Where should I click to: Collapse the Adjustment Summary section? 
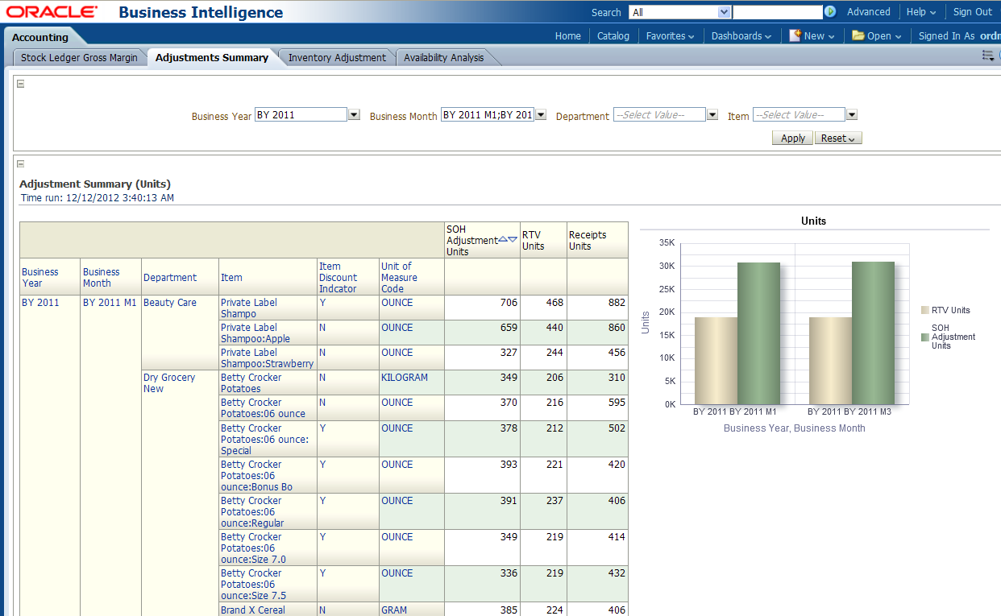click(21, 163)
